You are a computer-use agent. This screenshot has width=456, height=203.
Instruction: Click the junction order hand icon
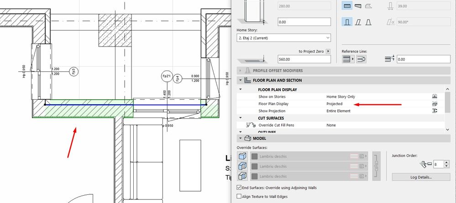pyautogui.click(x=425, y=164)
